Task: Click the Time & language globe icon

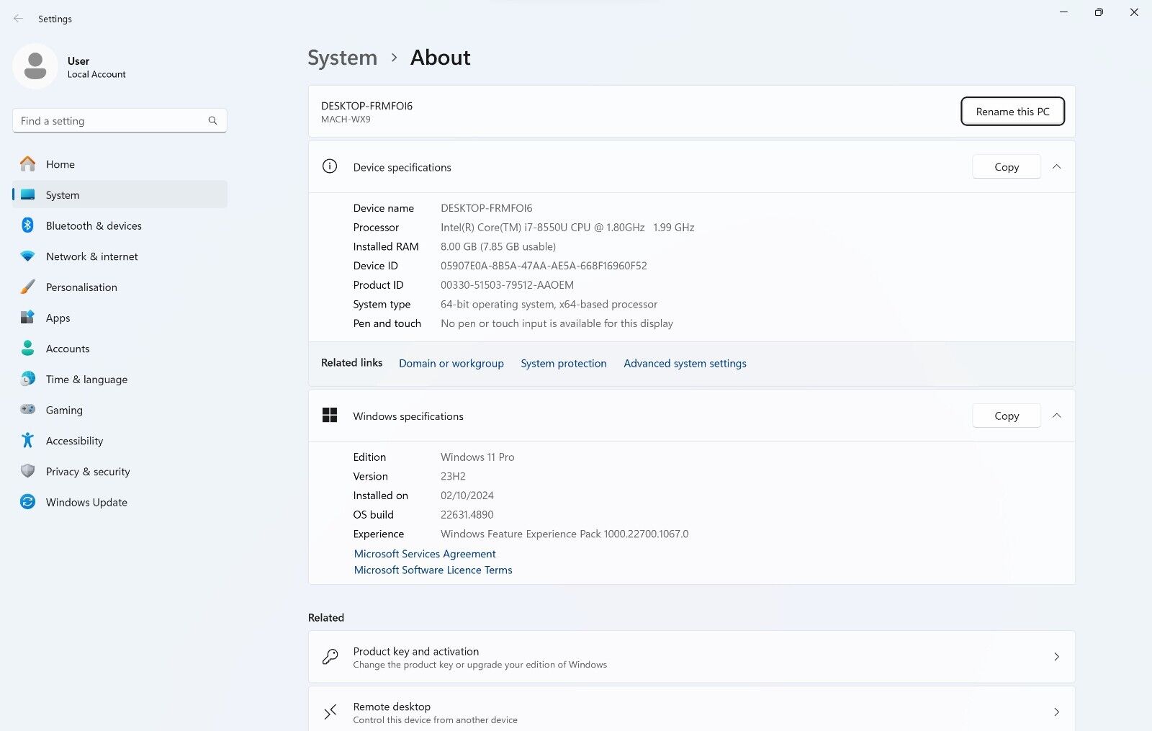Action: pyautogui.click(x=27, y=379)
